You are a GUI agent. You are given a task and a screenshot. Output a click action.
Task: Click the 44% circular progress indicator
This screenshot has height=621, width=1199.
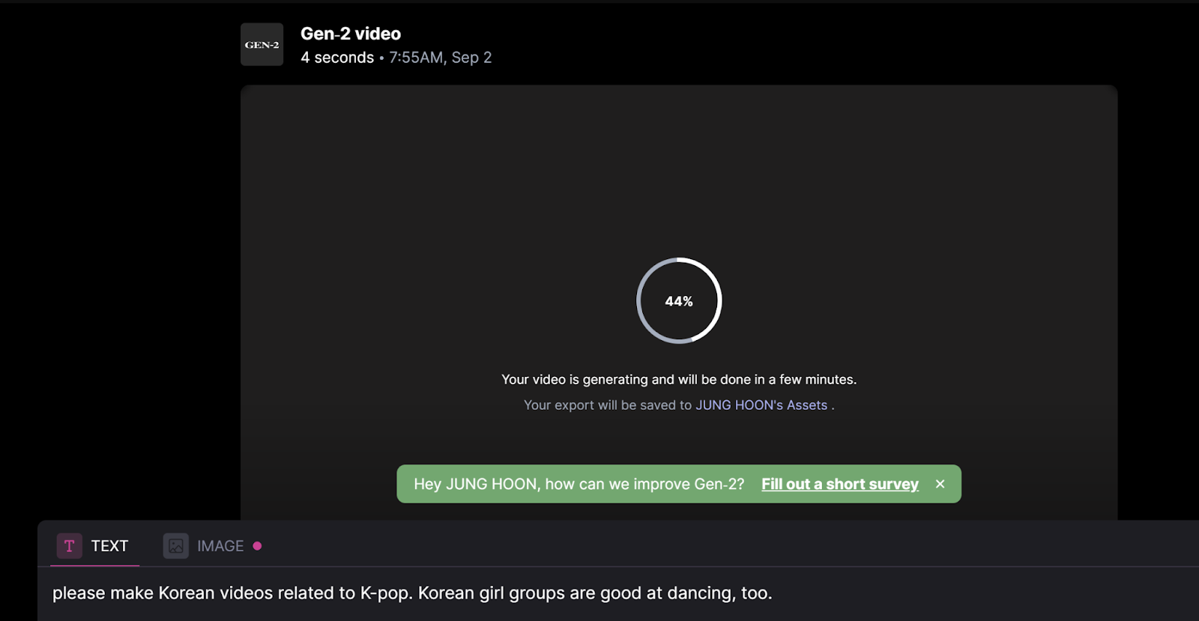[679, 300]
